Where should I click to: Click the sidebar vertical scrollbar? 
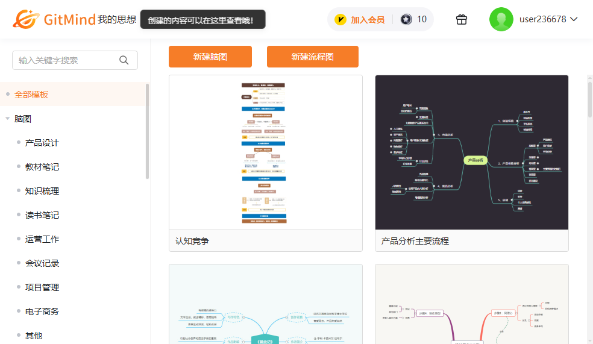click(x=147, y=131)
